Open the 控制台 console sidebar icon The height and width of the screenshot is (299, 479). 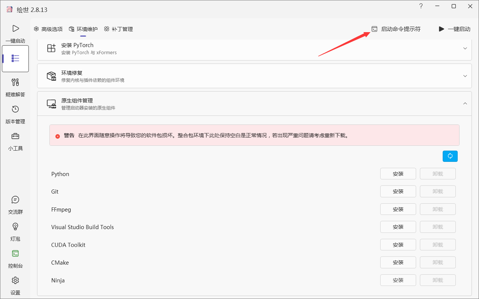(x=15, y=254)
